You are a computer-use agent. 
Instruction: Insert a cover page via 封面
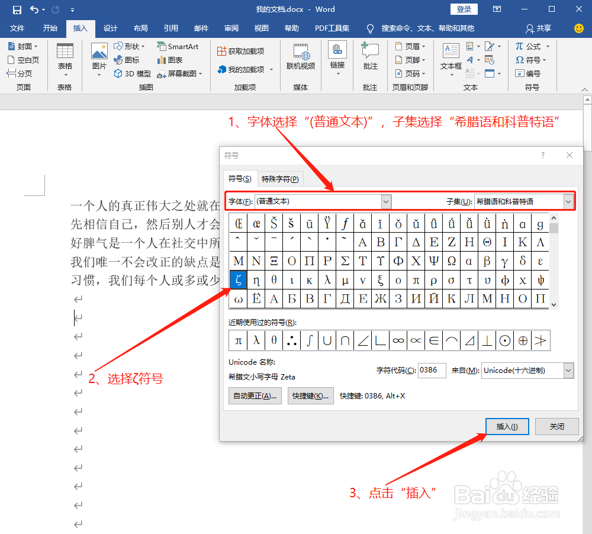click(23, 46)
